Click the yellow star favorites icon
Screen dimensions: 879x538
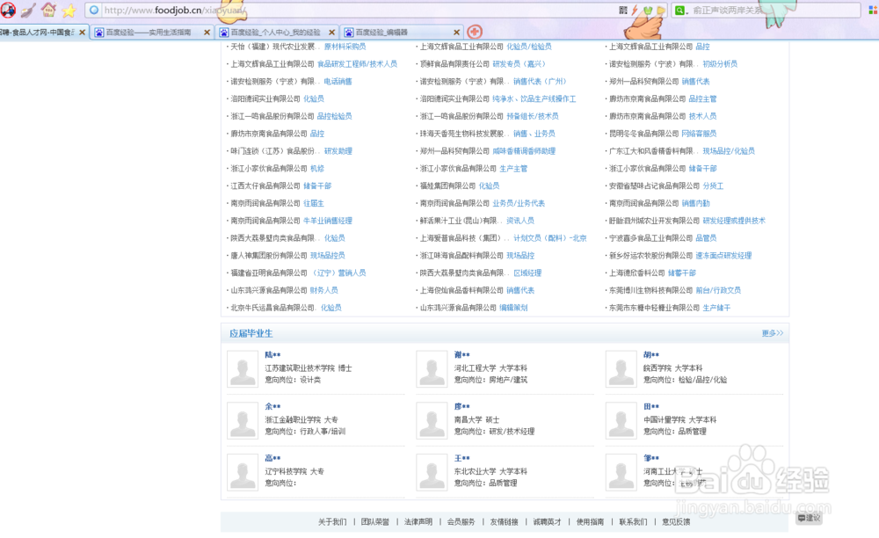(x=69, y=10)
